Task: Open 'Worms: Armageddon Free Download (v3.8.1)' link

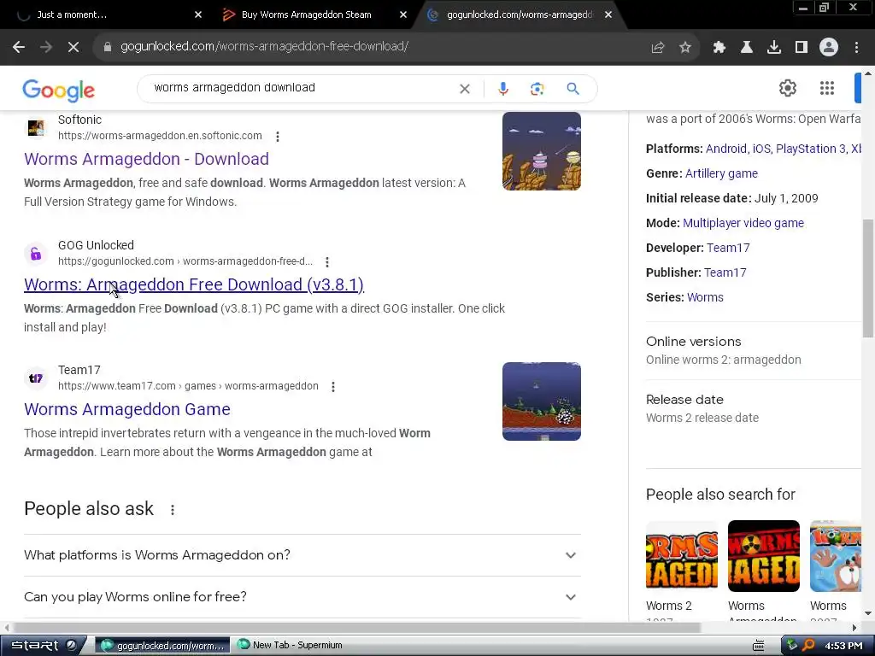Action: tap(194, 284)
